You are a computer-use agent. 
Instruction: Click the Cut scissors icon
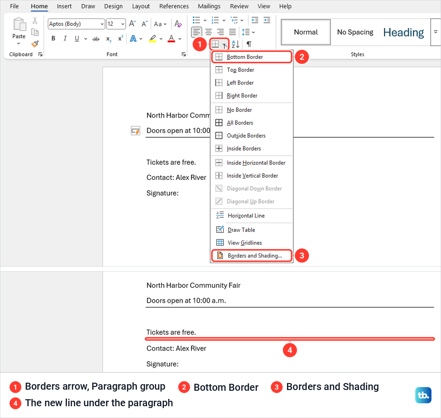click(35, 21)
